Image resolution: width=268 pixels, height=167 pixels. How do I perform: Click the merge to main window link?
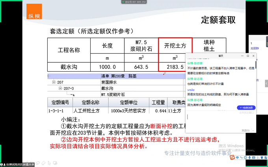[247, 113]
